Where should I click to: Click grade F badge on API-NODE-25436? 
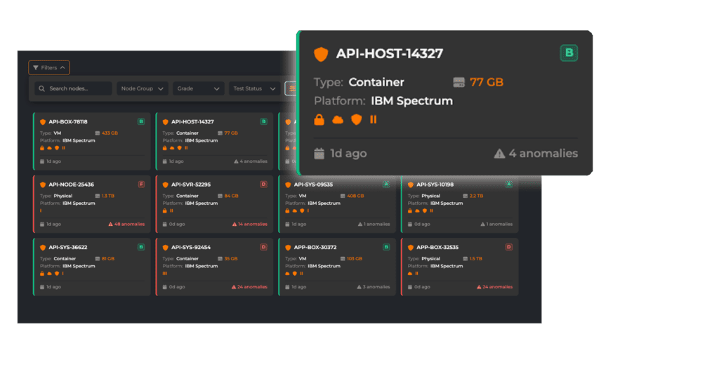tap(141, 185)
